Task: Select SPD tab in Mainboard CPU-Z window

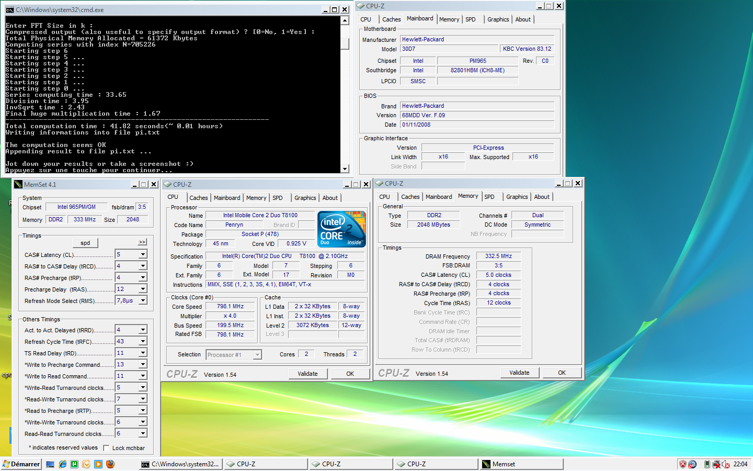Action: tap(471, 19)
